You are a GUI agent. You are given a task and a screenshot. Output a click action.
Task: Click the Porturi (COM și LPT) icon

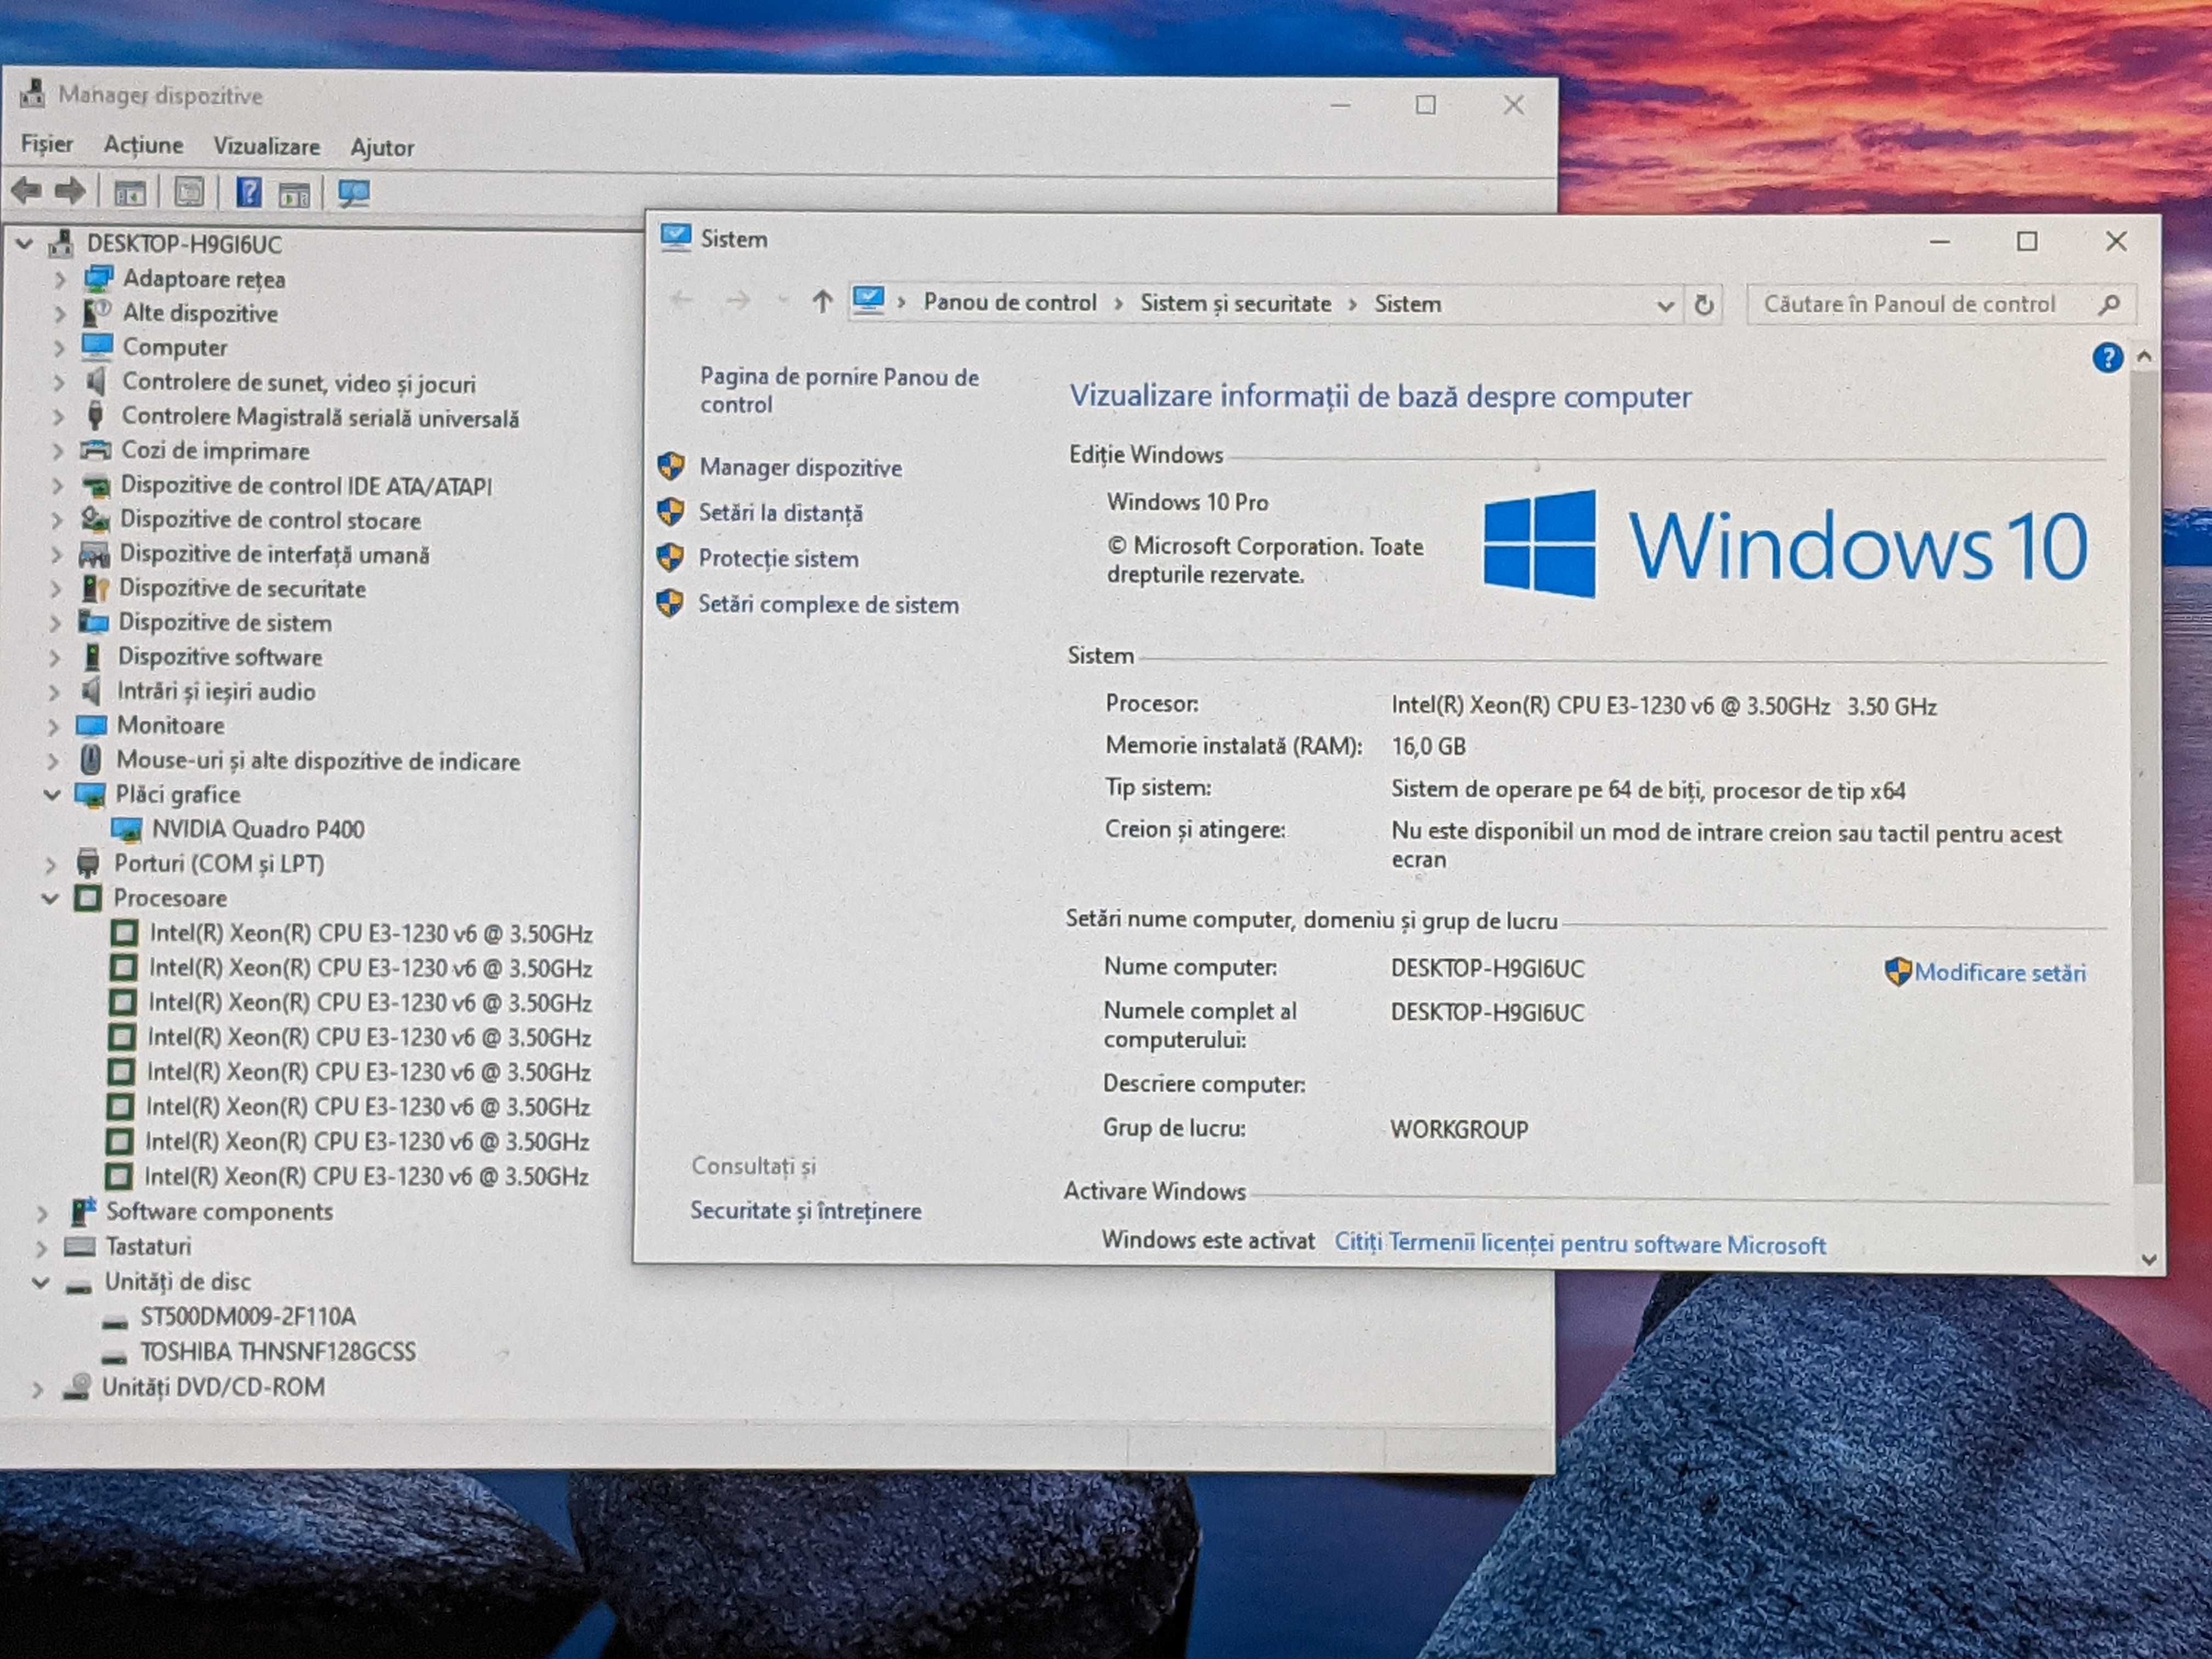point(88,863)
